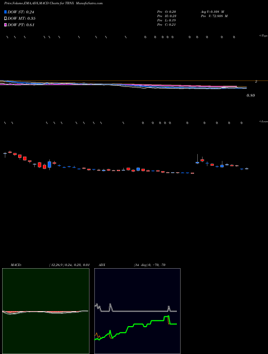
Task: Click the magenta DOW PT legend swatch
Action: pos(6,25)
